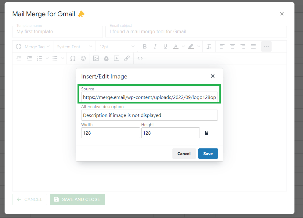Open the more toolbar options ellipsis
This screenshot has width=303, height=218.
pos(266,46)
